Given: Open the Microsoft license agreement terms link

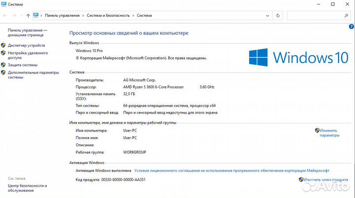Looking at the screenshot, I should tap(232, 170).
